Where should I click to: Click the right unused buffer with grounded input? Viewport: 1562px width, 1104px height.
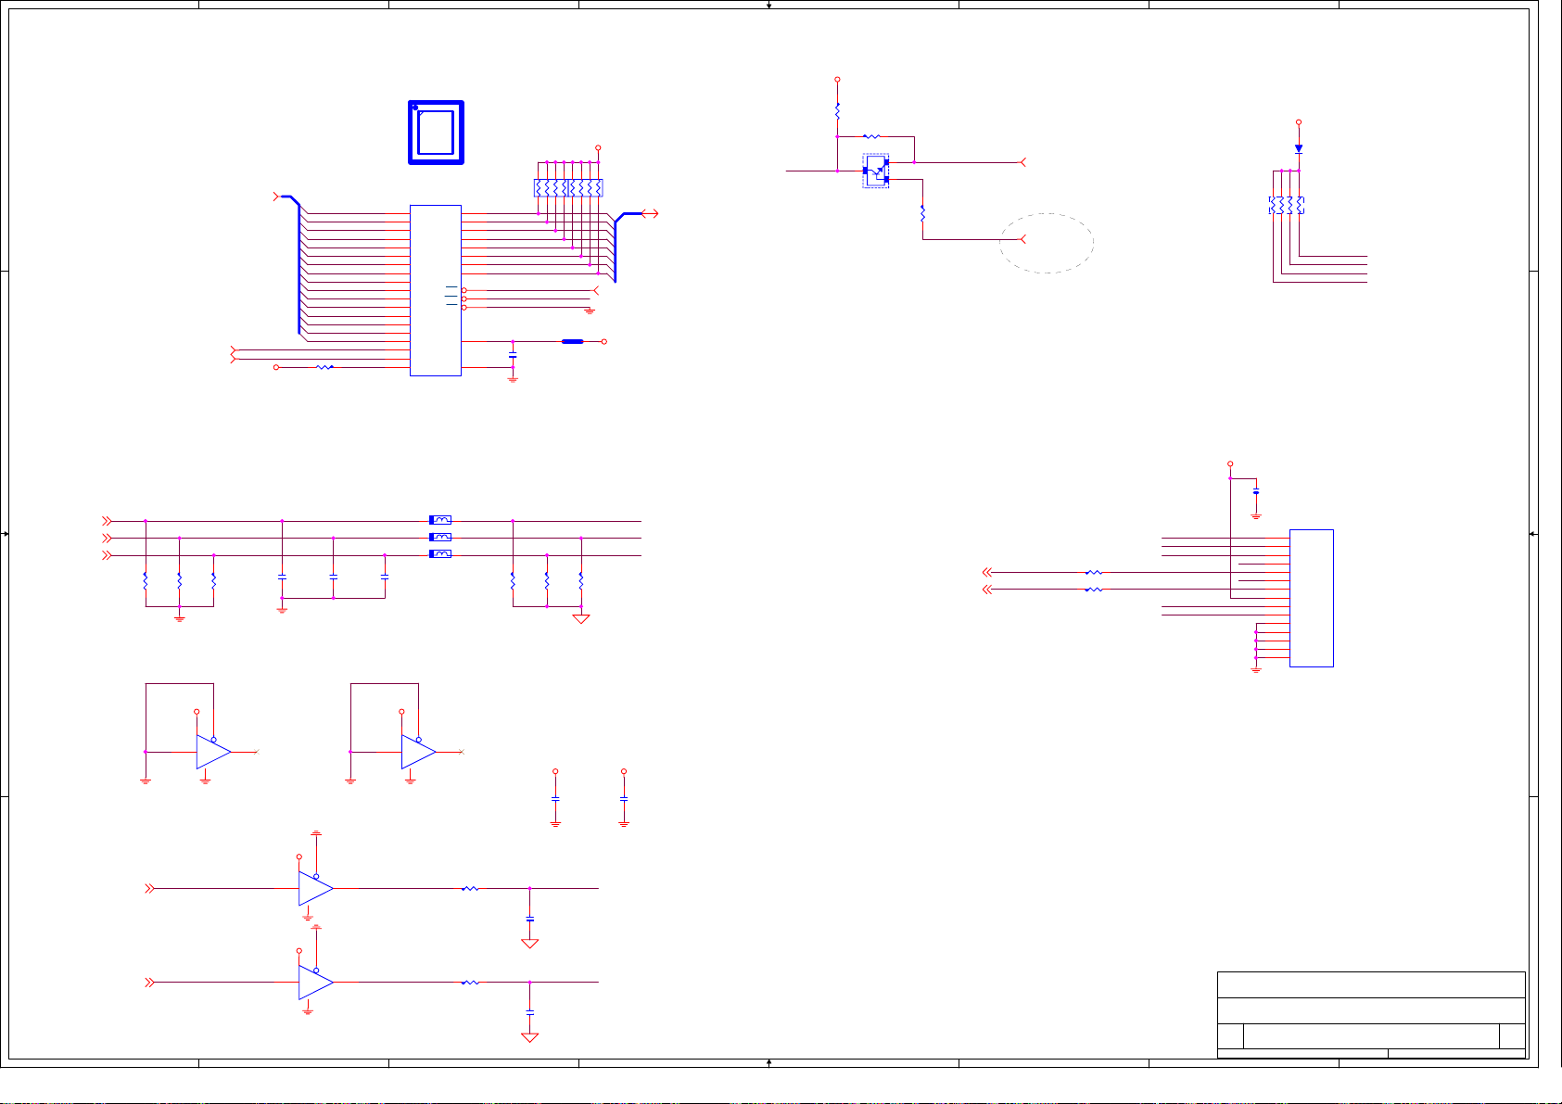[x=418, y=752]
